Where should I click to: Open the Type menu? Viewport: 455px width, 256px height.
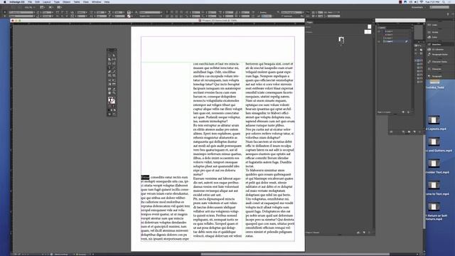[x=57, y=2]
